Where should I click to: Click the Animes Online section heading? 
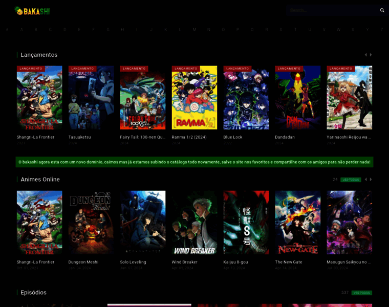40,179
